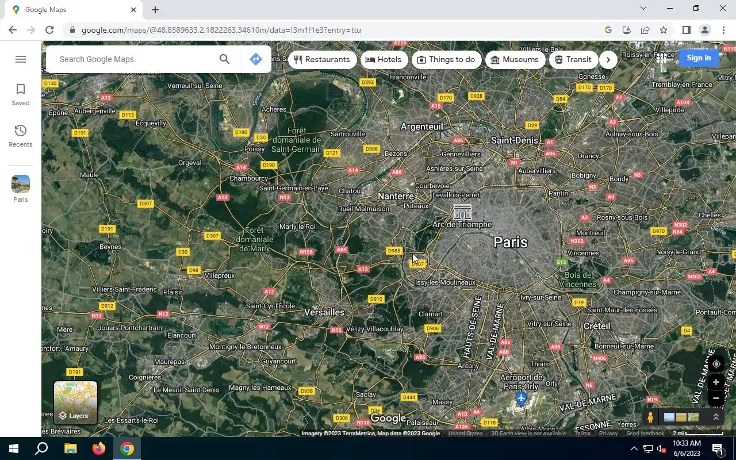This screenshot has width=736, height=460.
Task: Click the Google icon in address bar
Action: pyautogui.click(x=608, y=30)
